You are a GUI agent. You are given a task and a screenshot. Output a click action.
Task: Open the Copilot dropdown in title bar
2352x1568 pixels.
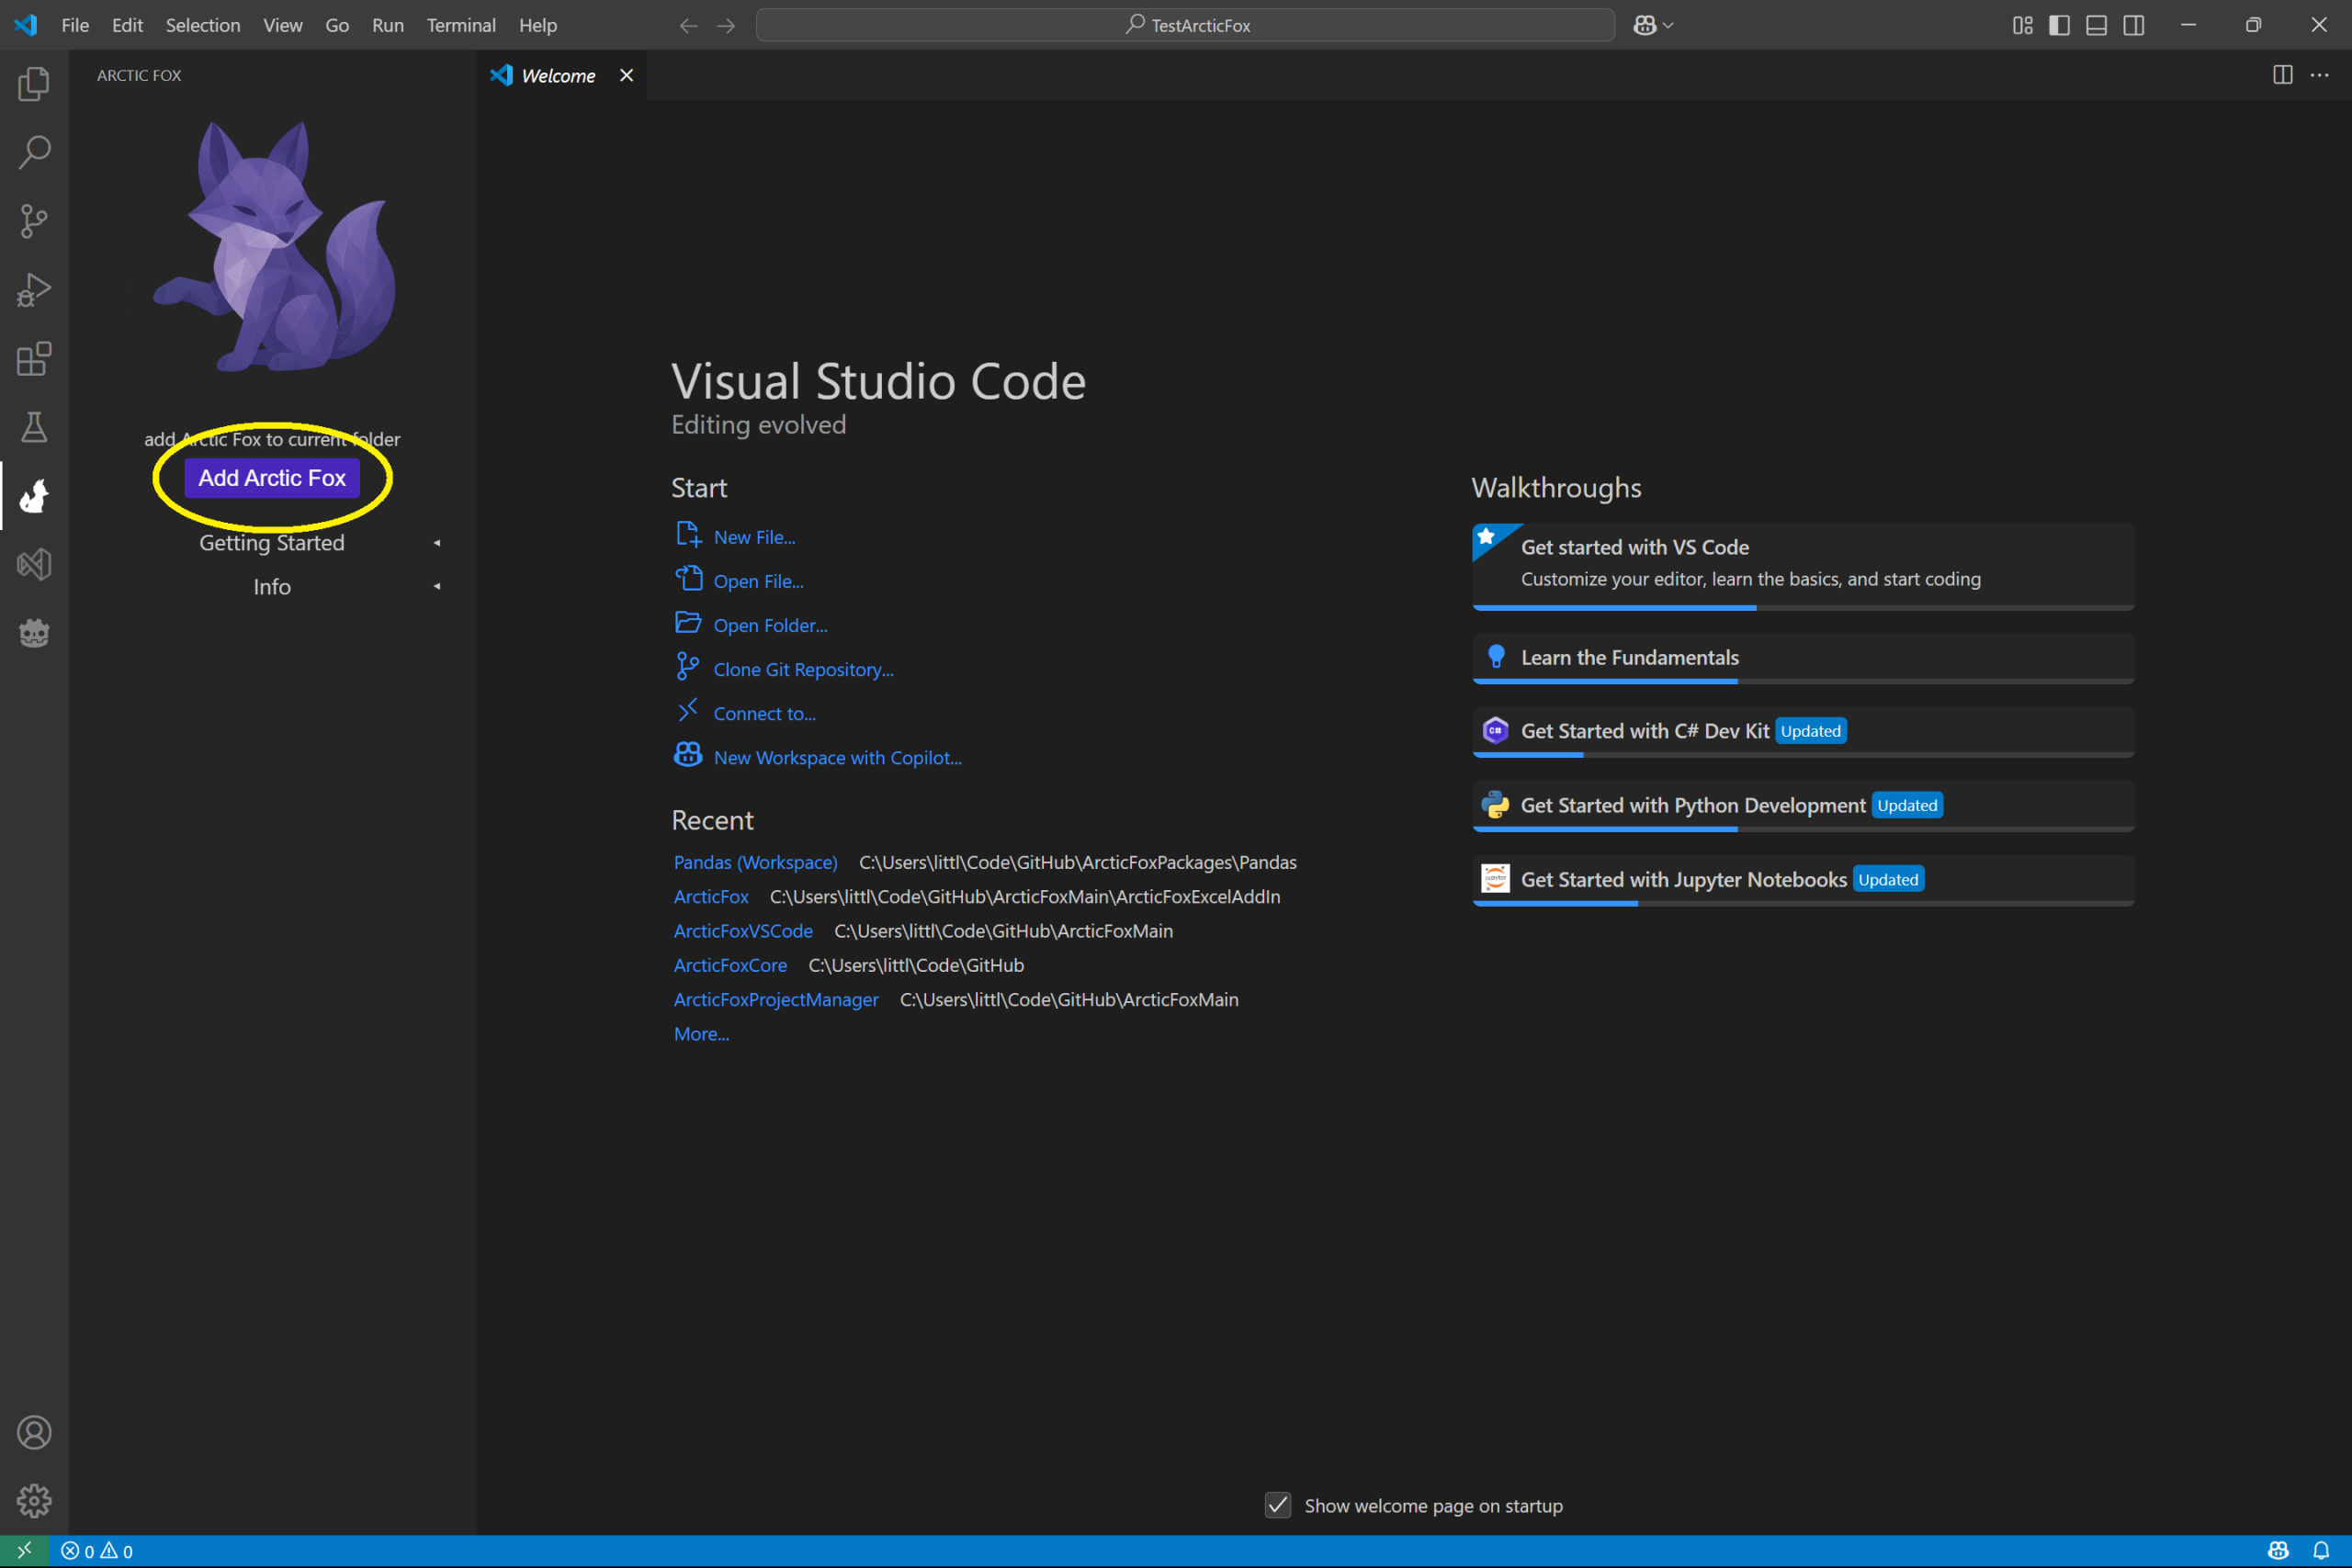1653,25
